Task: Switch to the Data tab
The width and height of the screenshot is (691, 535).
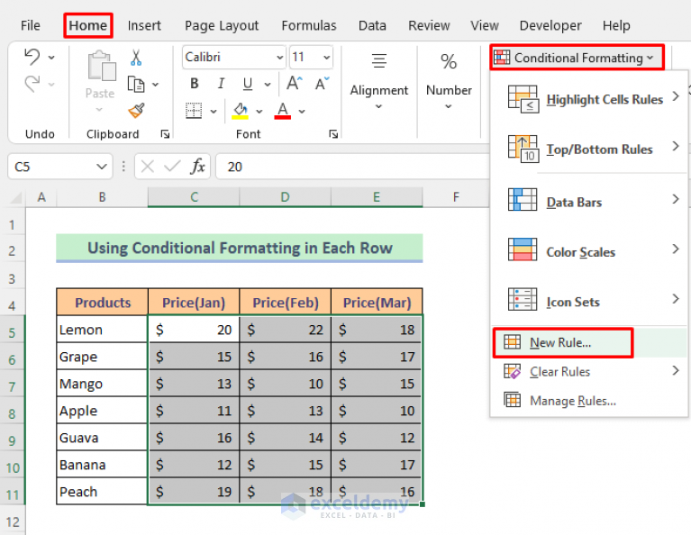Action: point(372,25)
